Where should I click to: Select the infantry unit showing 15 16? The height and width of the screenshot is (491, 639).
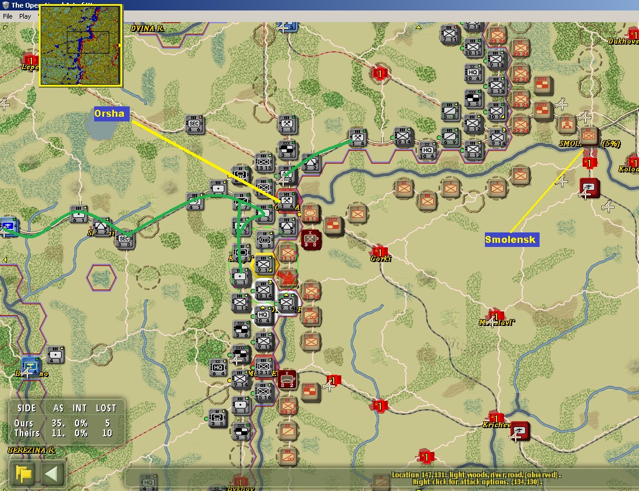click(263, 392)
